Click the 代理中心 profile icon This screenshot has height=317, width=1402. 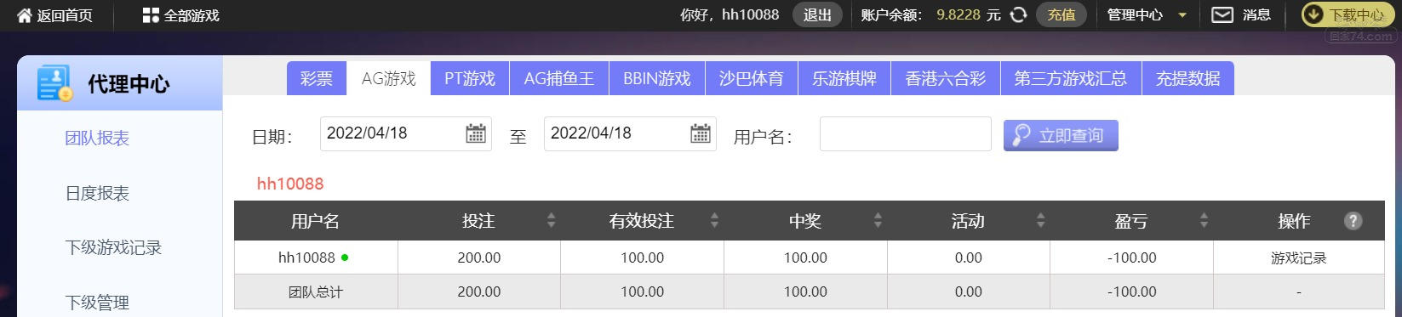click(x=54, y=83)
